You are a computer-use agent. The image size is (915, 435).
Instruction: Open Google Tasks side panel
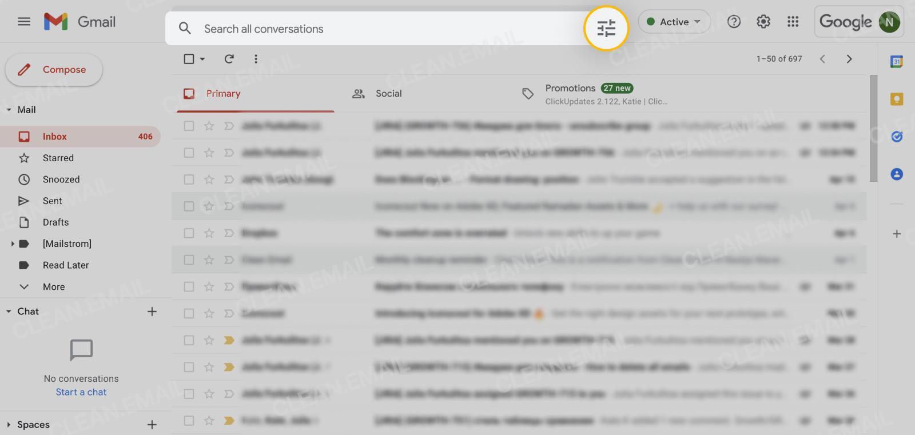897,137
